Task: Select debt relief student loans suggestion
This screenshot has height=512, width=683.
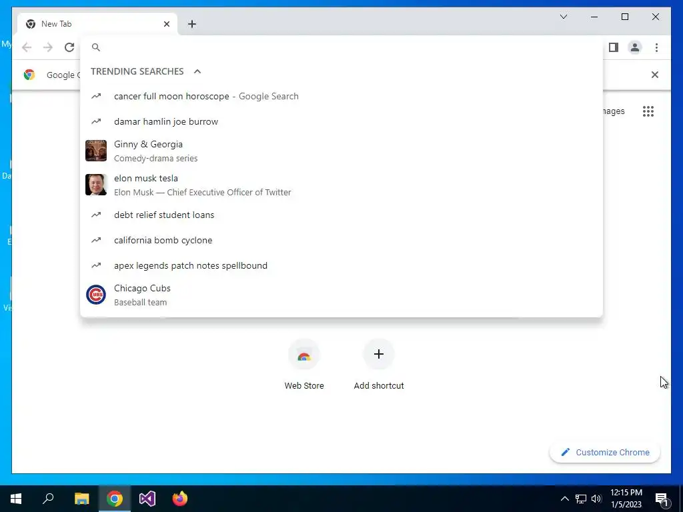Action: pos(341,215)
